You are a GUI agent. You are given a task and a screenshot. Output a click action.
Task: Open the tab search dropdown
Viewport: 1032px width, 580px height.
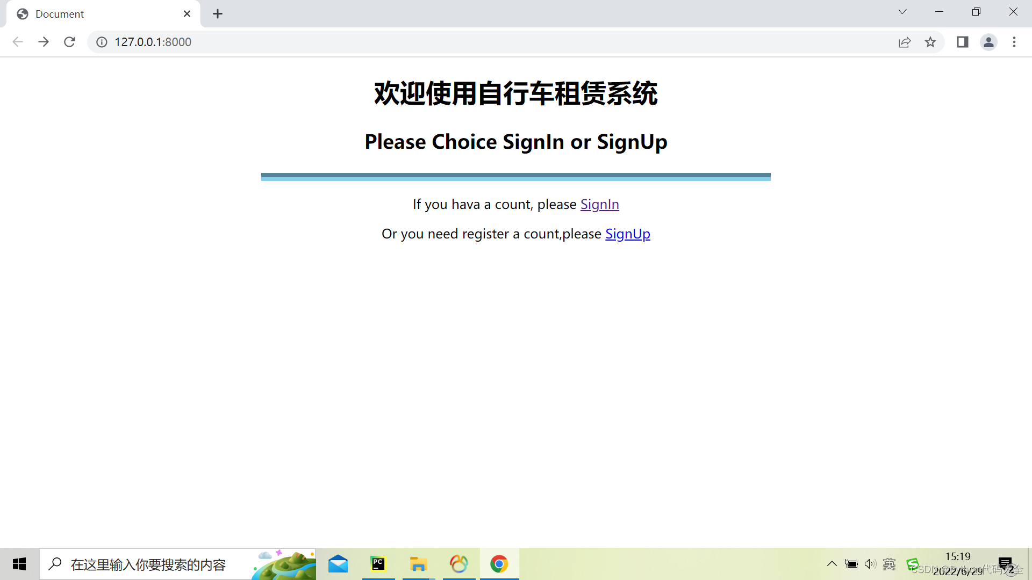point(902,11)
